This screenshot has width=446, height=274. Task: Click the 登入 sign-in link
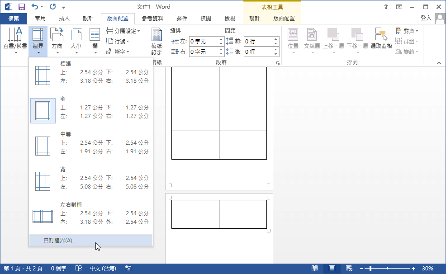pos(426,18)
